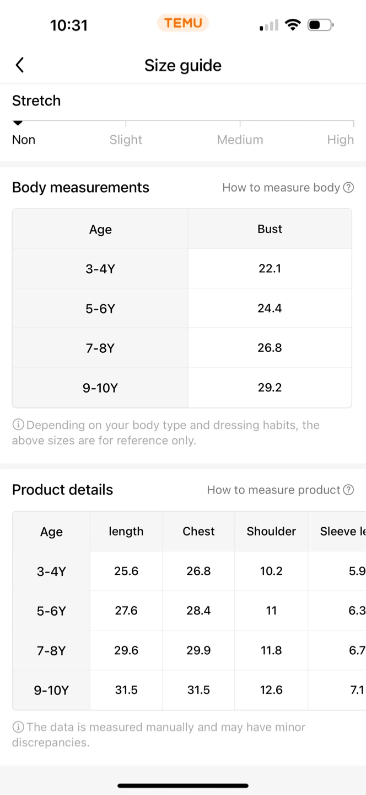366x795 pixels.
Task: Tap the info icon beside manual measurement note
Action: pos(18,727)
